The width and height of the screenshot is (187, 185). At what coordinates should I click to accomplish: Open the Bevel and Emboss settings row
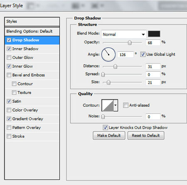pos(32,75)
